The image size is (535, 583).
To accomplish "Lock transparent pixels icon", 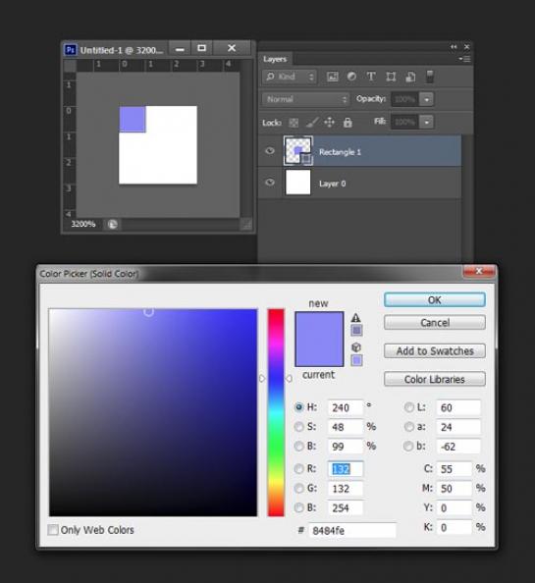I will tap(294, 123).
